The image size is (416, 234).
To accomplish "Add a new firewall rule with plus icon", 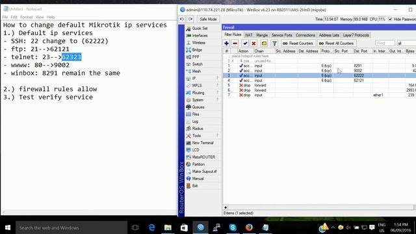I will [226, 44].
